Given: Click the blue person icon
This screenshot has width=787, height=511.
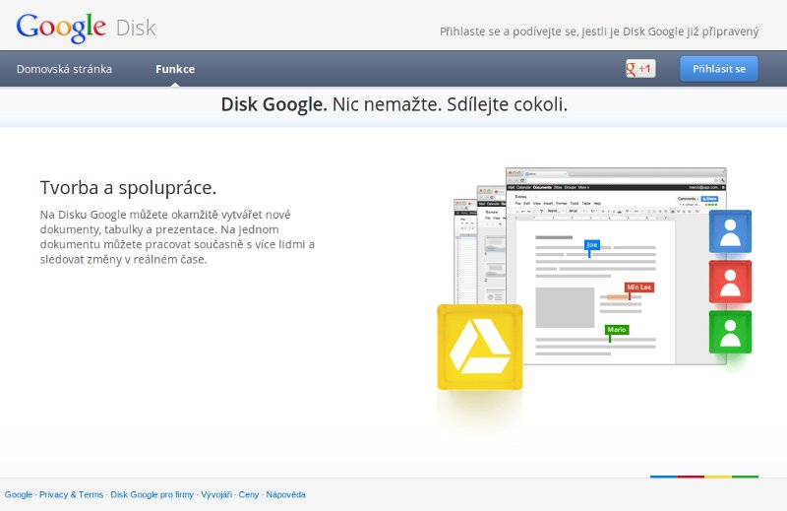Looking at the screenshot, I should coord(730,231).
